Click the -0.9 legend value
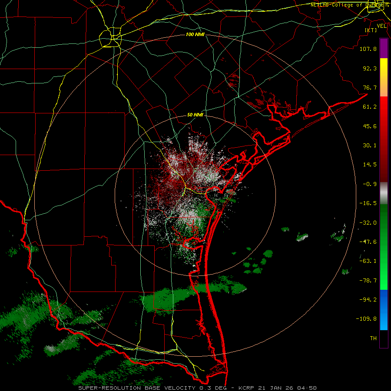 [x=370, y=184]
